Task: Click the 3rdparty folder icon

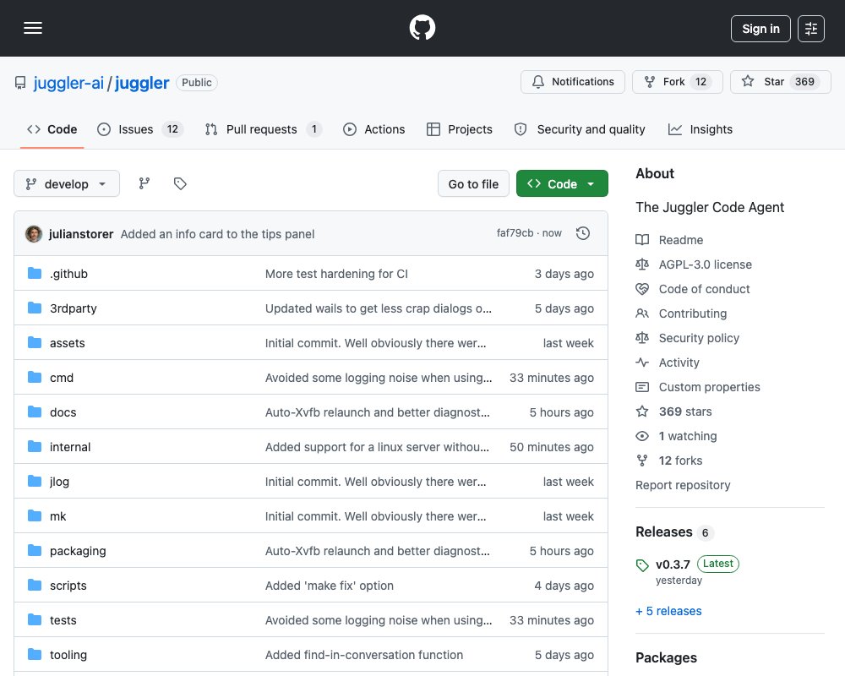Action: click(35, 308)
